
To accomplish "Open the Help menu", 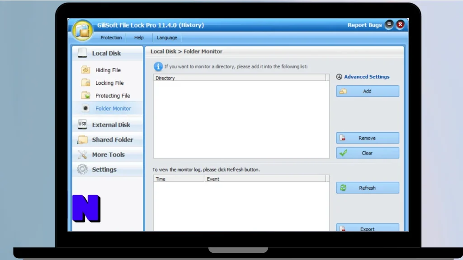I will 139,37.
